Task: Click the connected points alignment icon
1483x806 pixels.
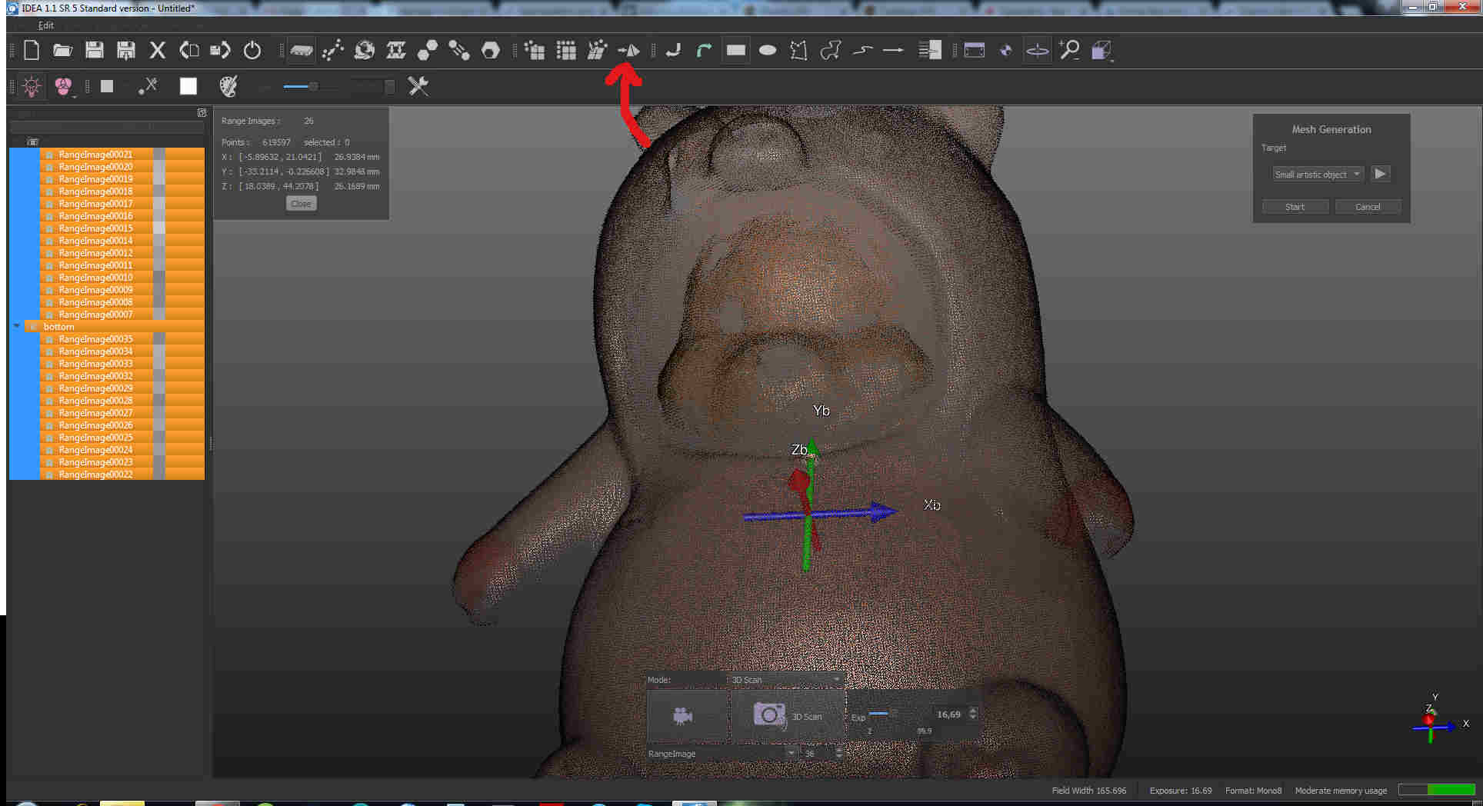Action: coord(332,51)
